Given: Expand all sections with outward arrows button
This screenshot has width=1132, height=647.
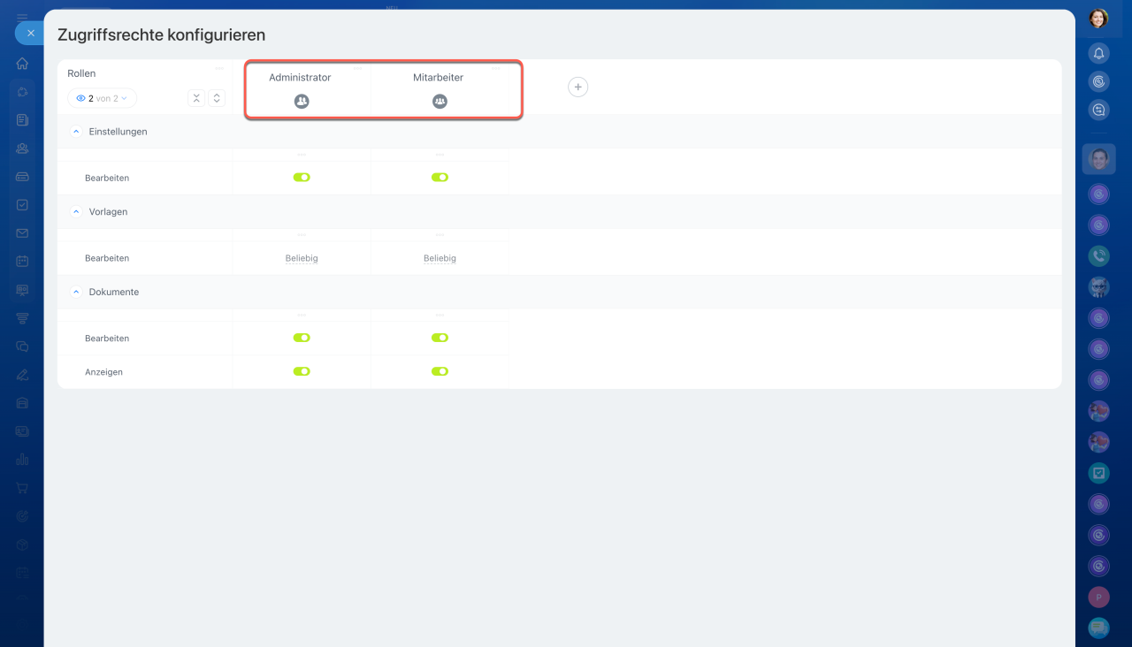Looking at the screenshot, I should pos(217,98).
